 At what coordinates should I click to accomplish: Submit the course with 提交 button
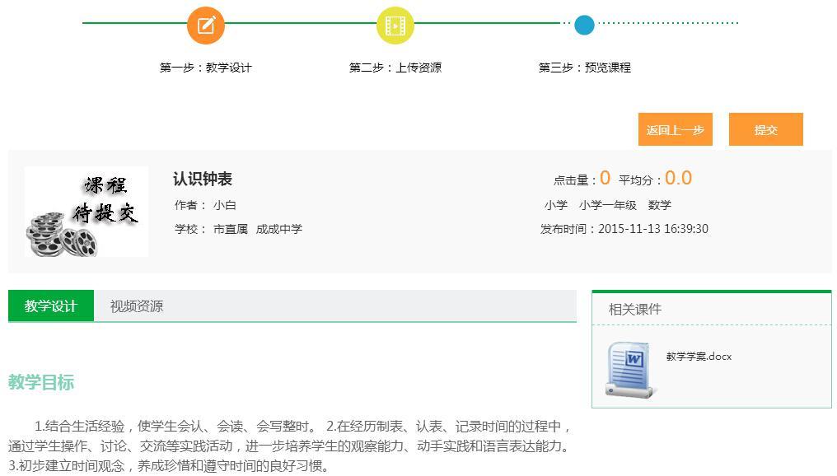pos(765,129)
